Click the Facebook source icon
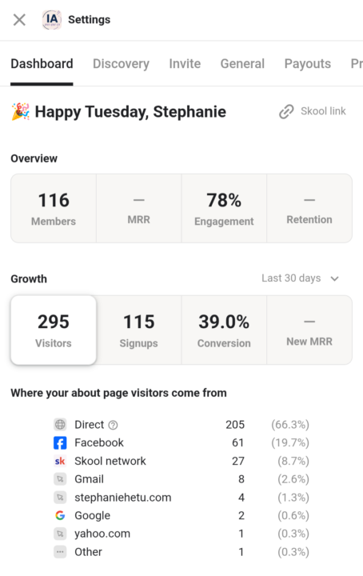 (60, 443)
